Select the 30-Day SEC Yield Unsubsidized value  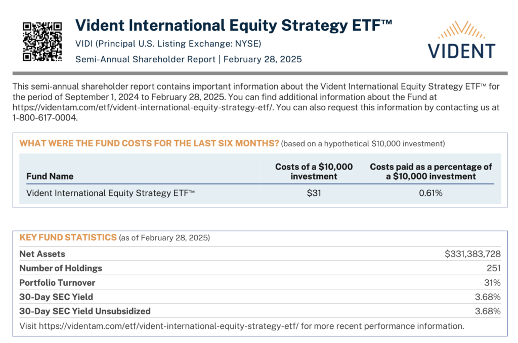(x=488, y=311)
